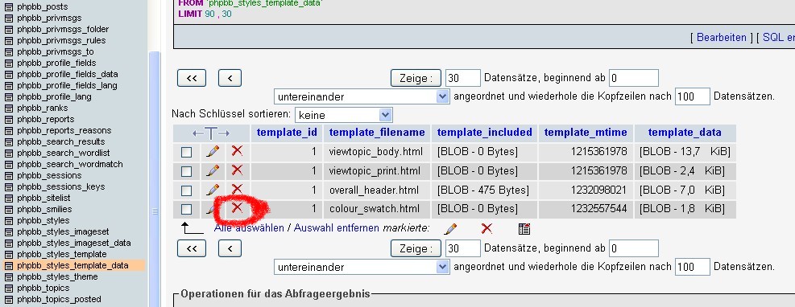Open phpbb_topics table in the sidebar

[x=43, y=288]
